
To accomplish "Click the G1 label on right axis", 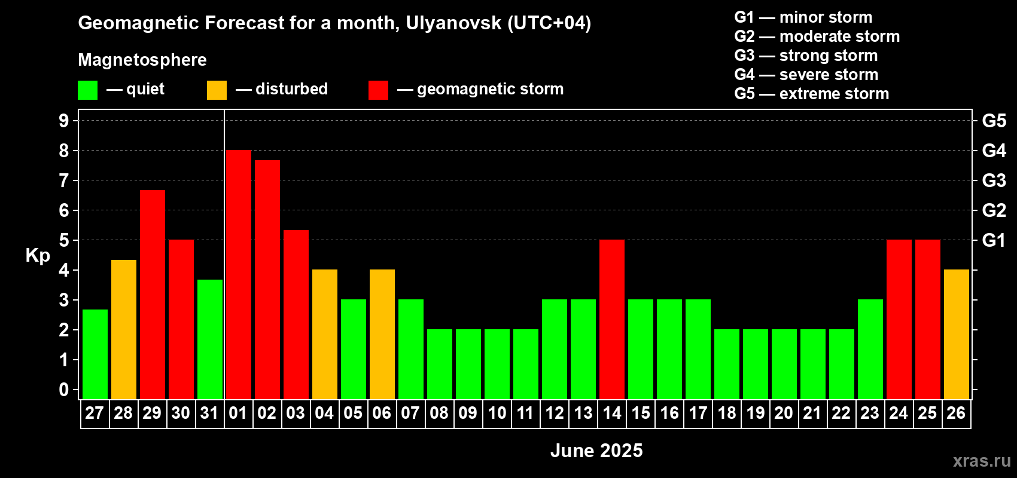I will coord(994,240).
